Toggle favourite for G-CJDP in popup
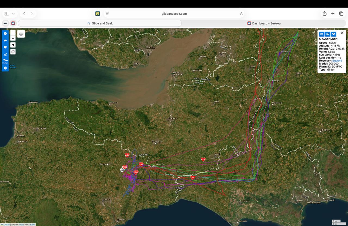The image size is (348, 226). 334,34
